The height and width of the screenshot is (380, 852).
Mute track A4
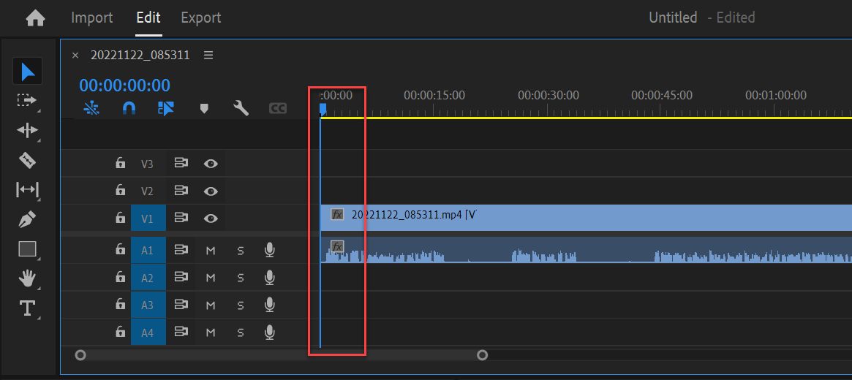(211, 332)
